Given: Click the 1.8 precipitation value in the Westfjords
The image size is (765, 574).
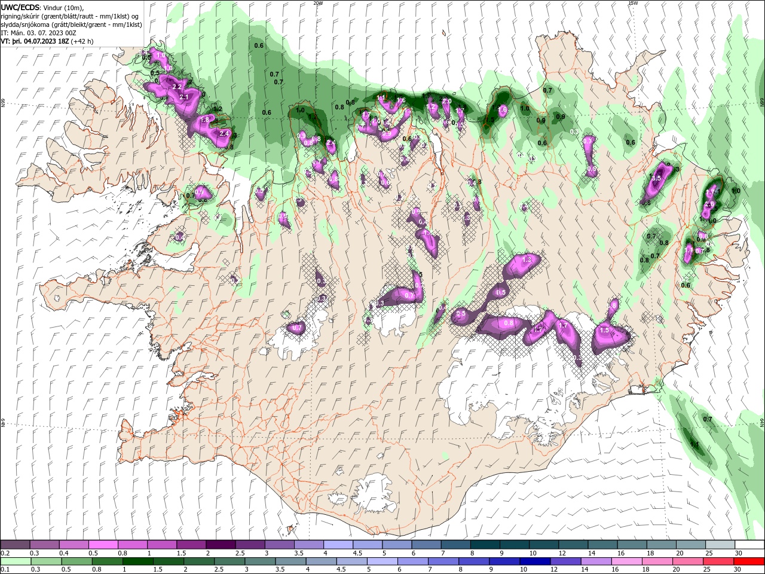Looking at the screenshot, I should (204, 120).
